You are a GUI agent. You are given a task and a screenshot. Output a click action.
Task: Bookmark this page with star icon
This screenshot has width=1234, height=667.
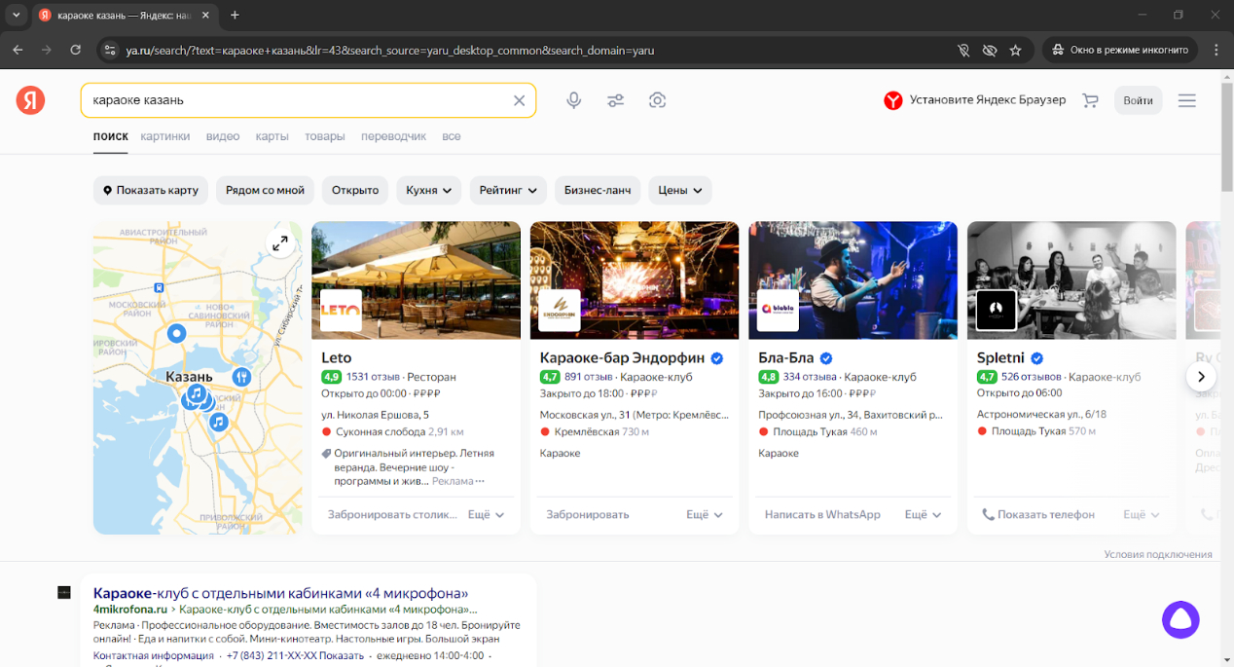point(1016,50)
